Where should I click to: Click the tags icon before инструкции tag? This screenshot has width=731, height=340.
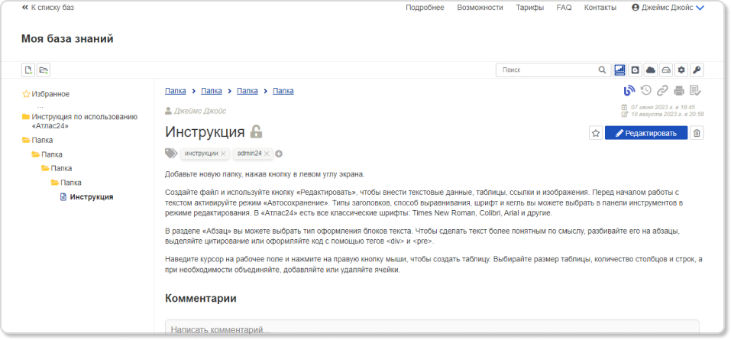click(x=171, y=154)
